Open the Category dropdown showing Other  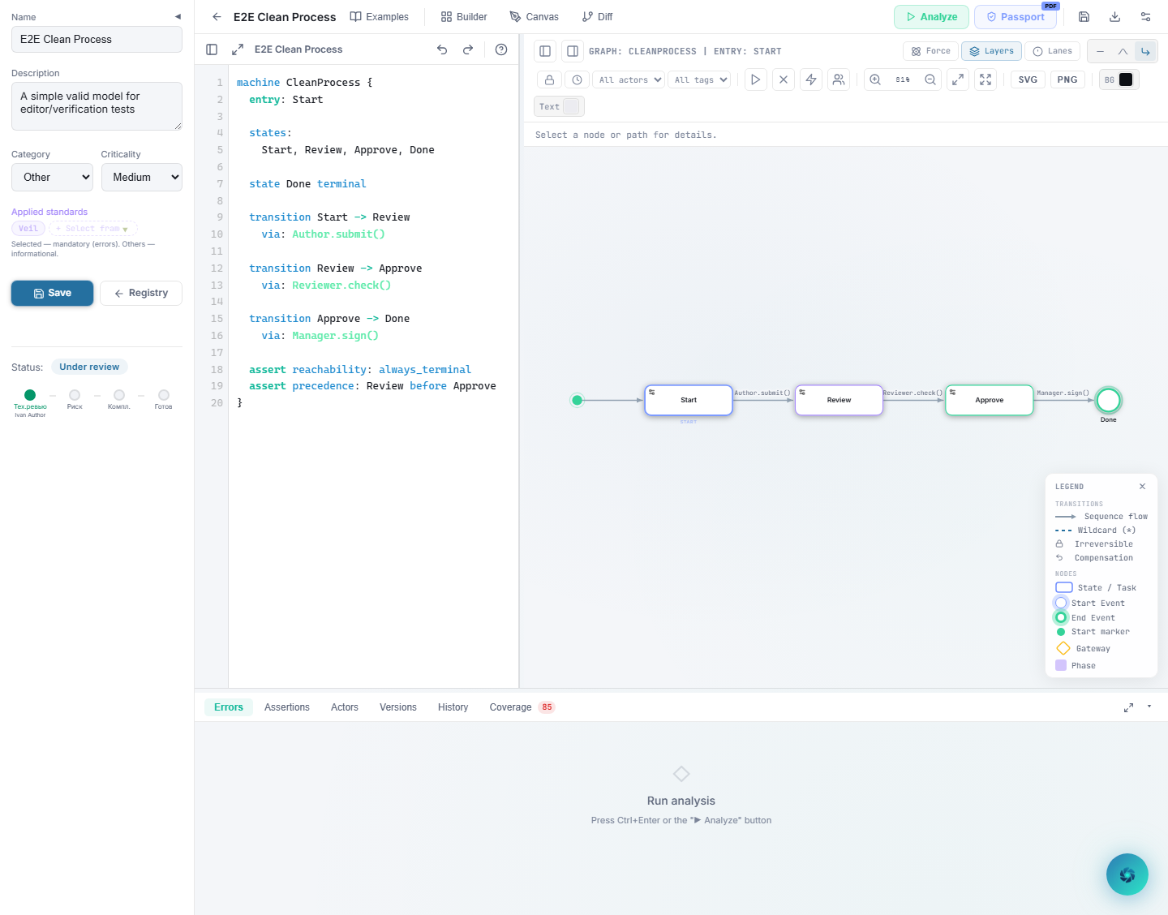click(52, 177)
